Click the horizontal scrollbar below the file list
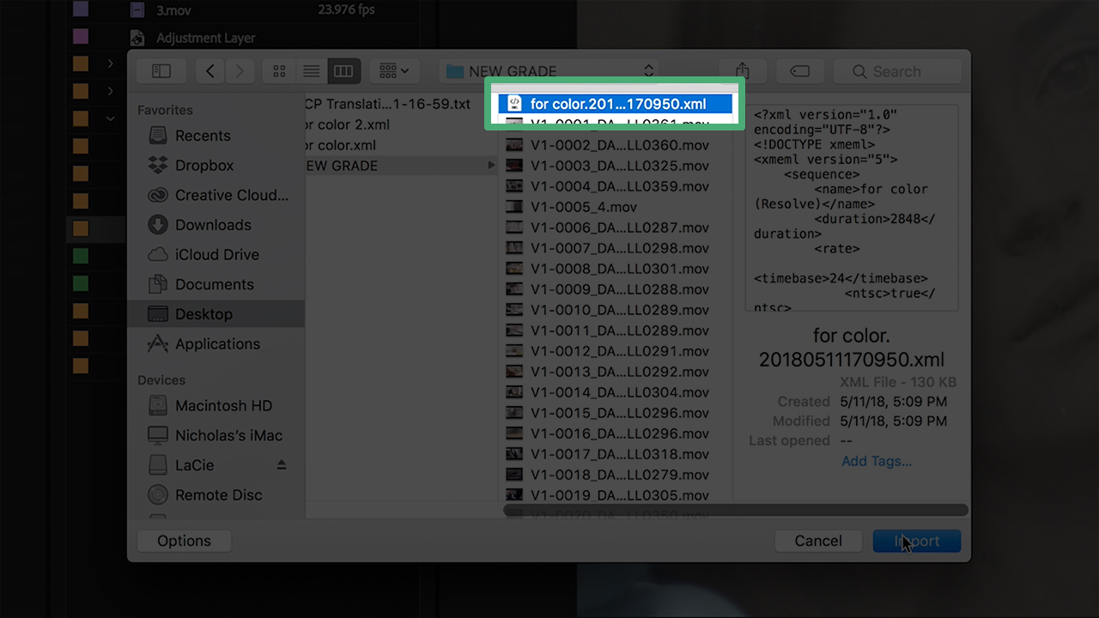 pyautogui.click(x=735, y=511)
